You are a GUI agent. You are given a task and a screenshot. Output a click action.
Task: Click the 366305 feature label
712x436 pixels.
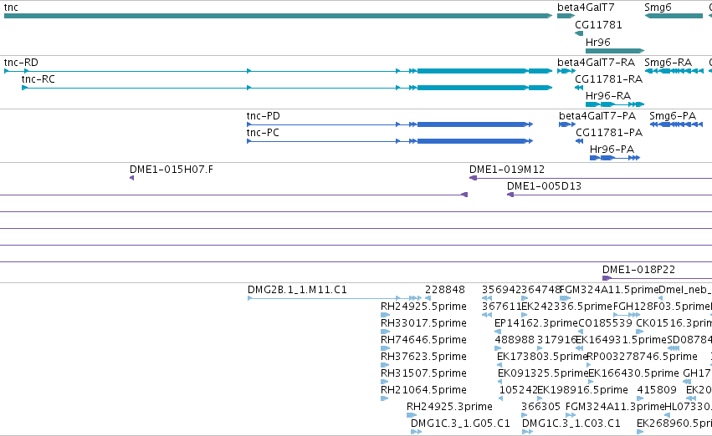[x=540, y=407]
